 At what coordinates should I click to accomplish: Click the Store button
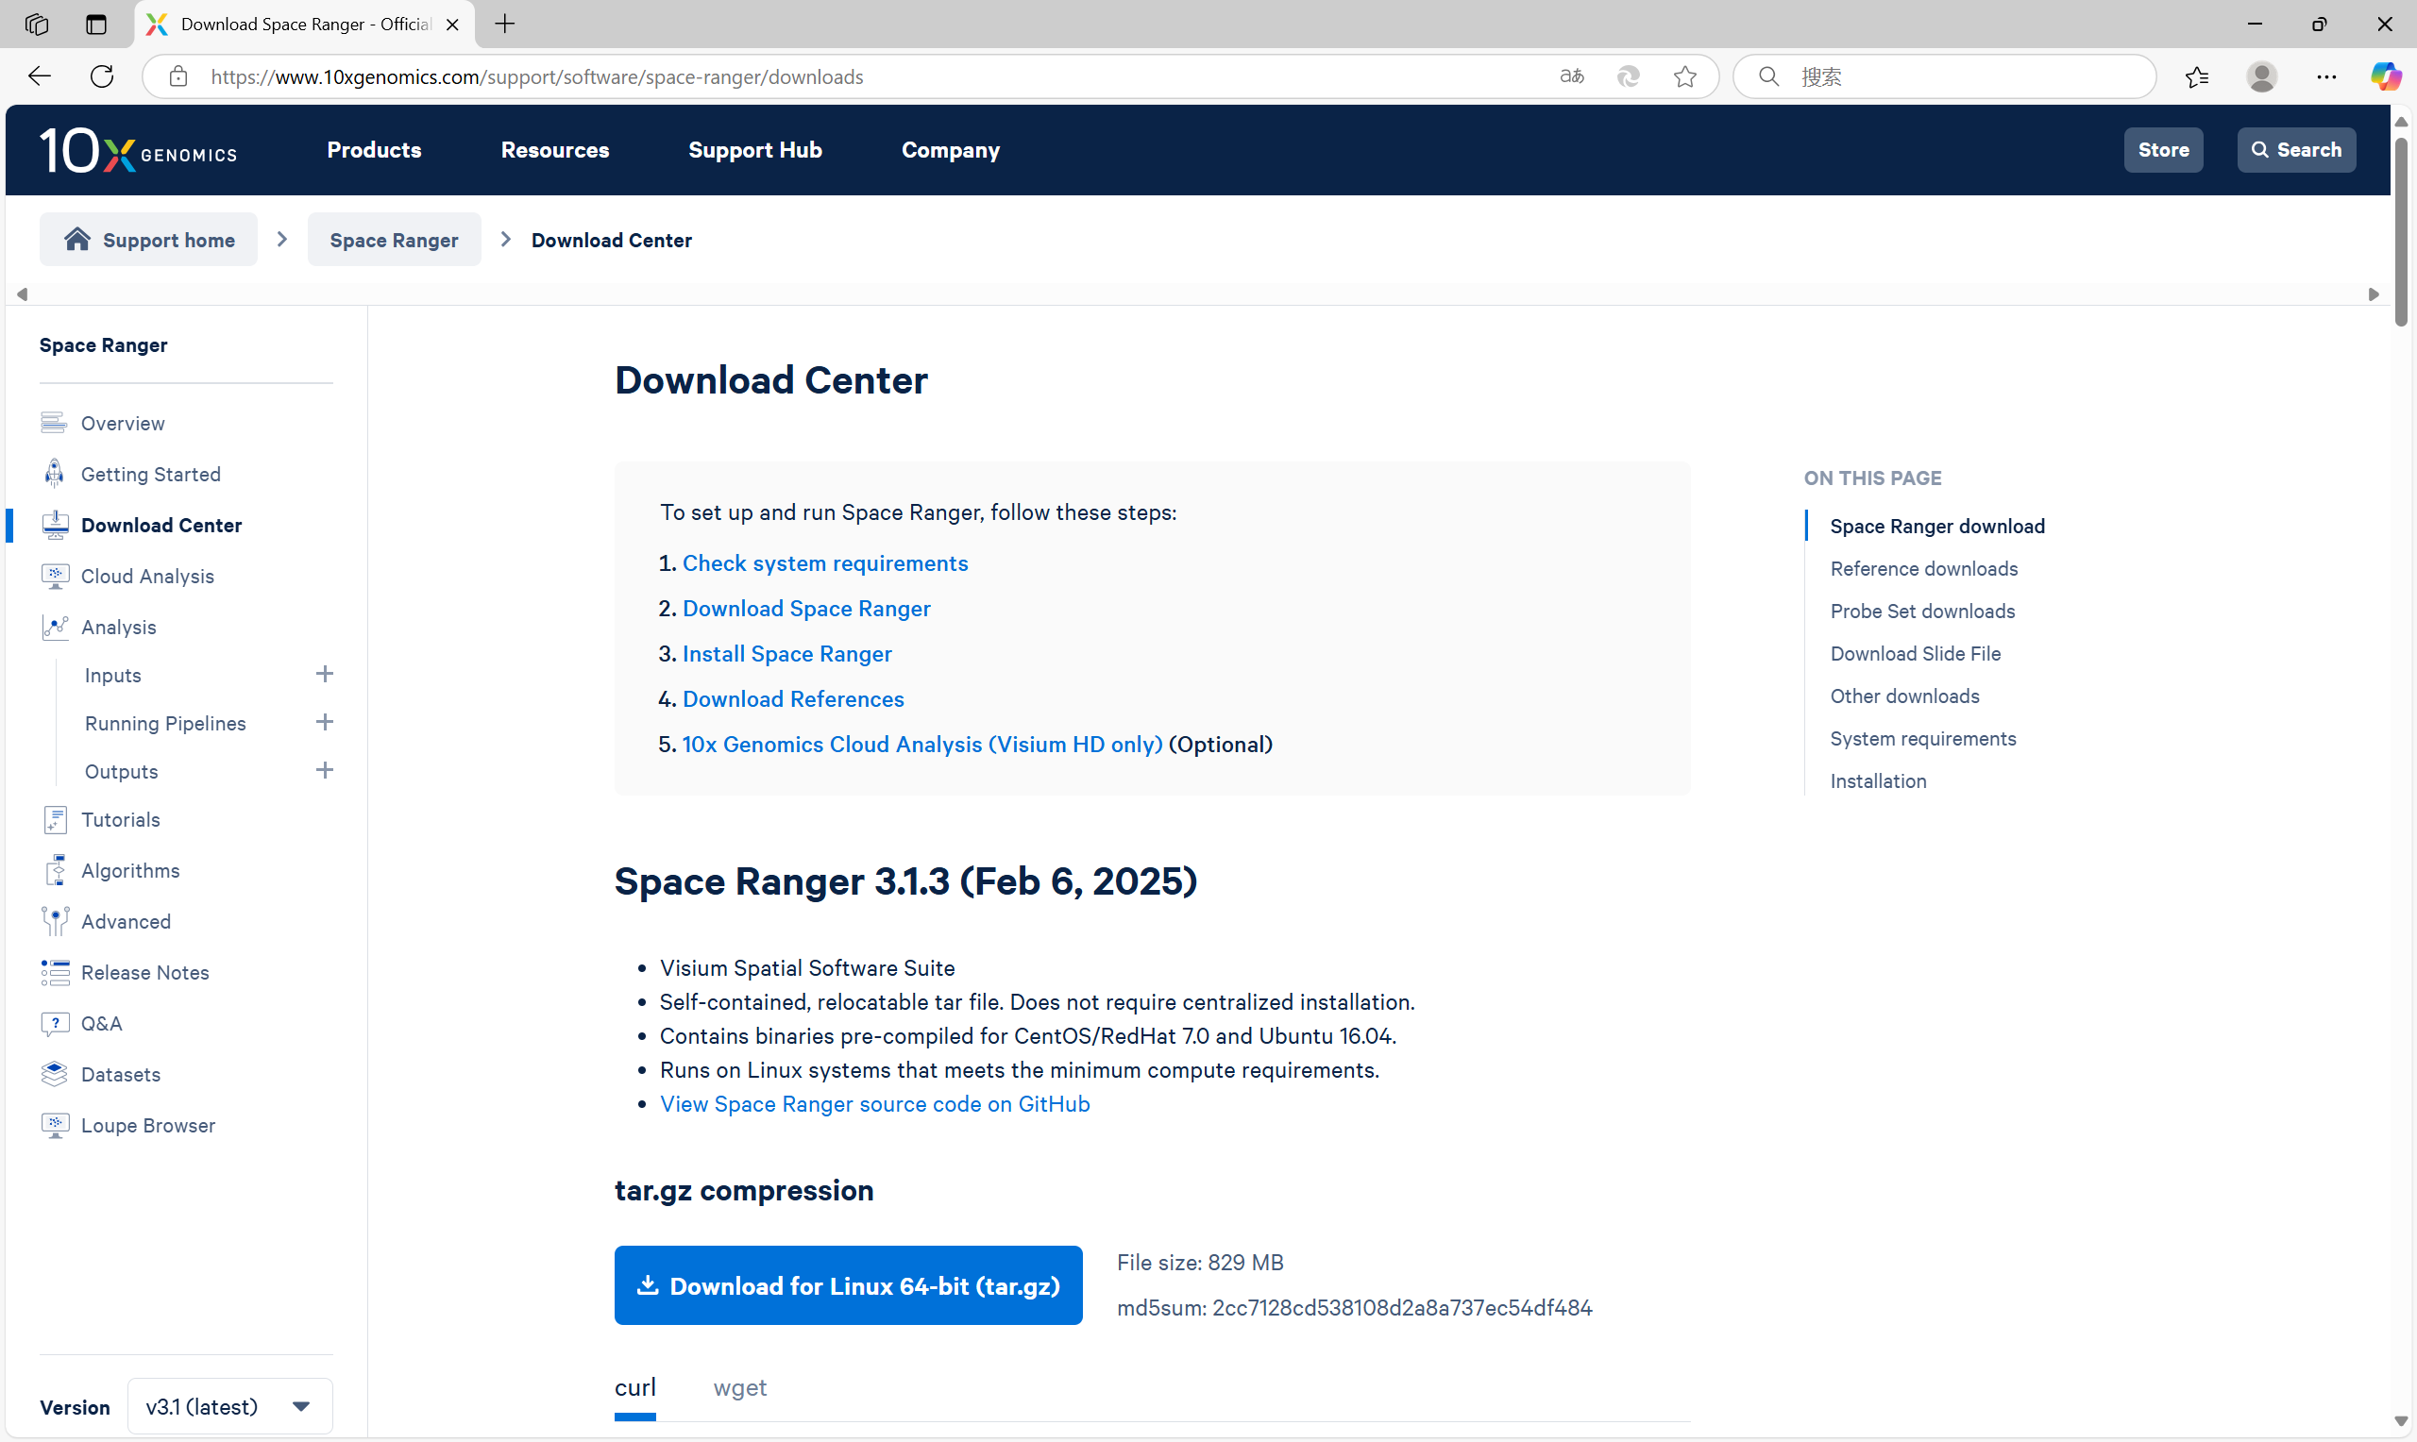(2163, 151)
